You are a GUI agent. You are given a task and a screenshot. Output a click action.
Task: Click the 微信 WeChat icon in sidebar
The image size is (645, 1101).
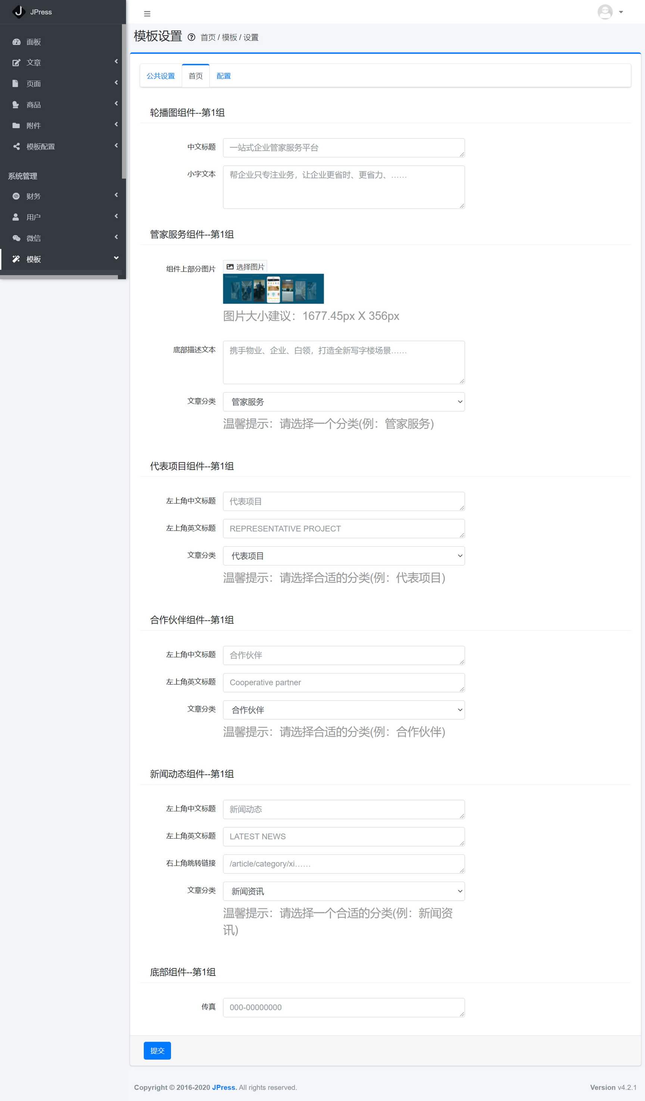coord(16,238)
